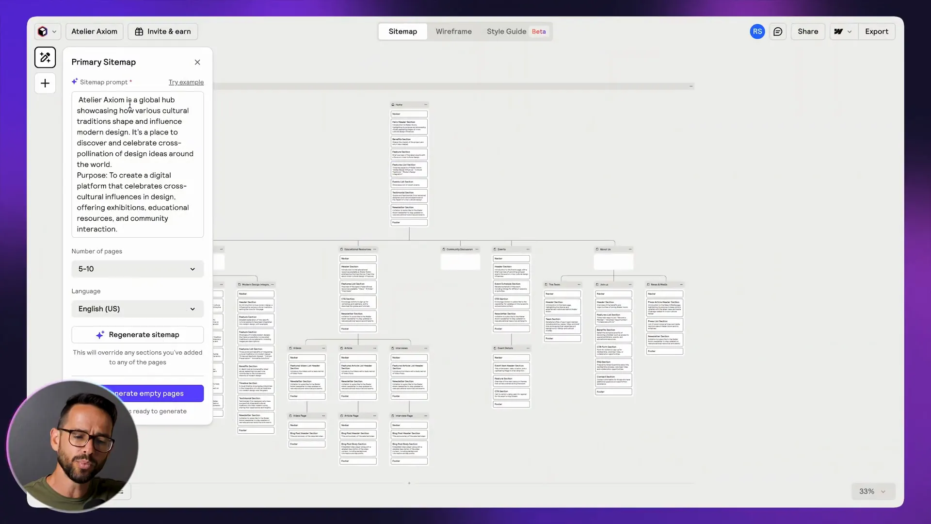Expand the English (US) language dropdown

[138, 309]
